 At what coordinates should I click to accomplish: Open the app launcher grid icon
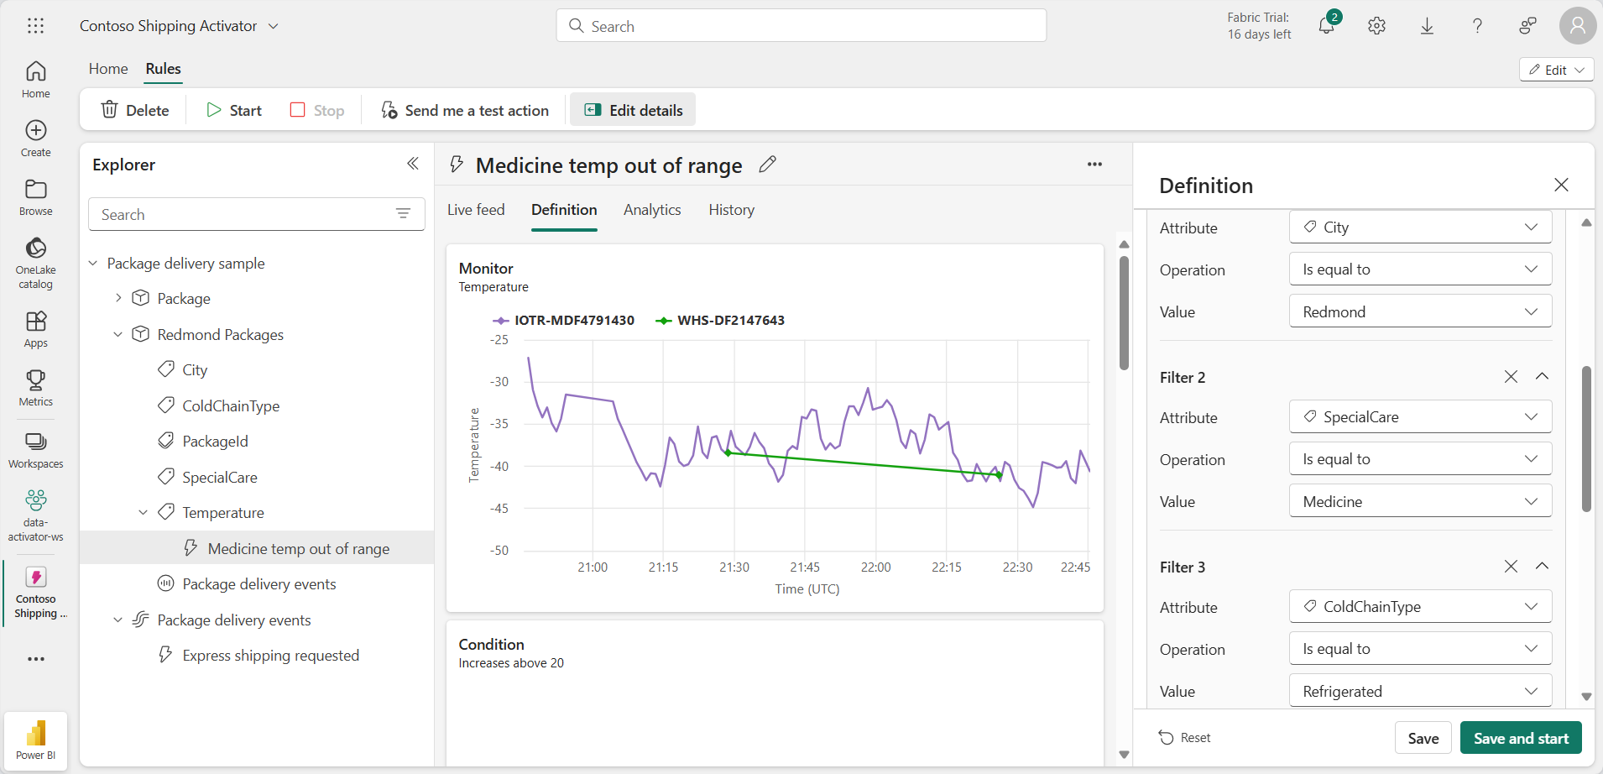(35, 26)
